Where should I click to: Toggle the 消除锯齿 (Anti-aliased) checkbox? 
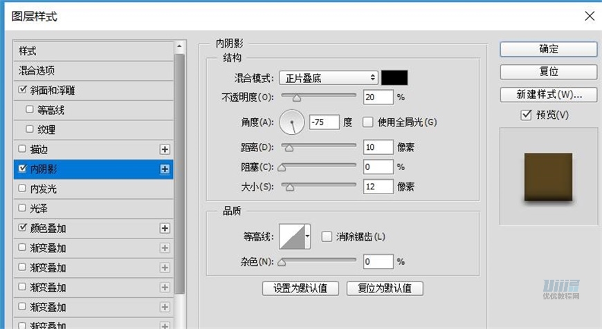point(327,236)
